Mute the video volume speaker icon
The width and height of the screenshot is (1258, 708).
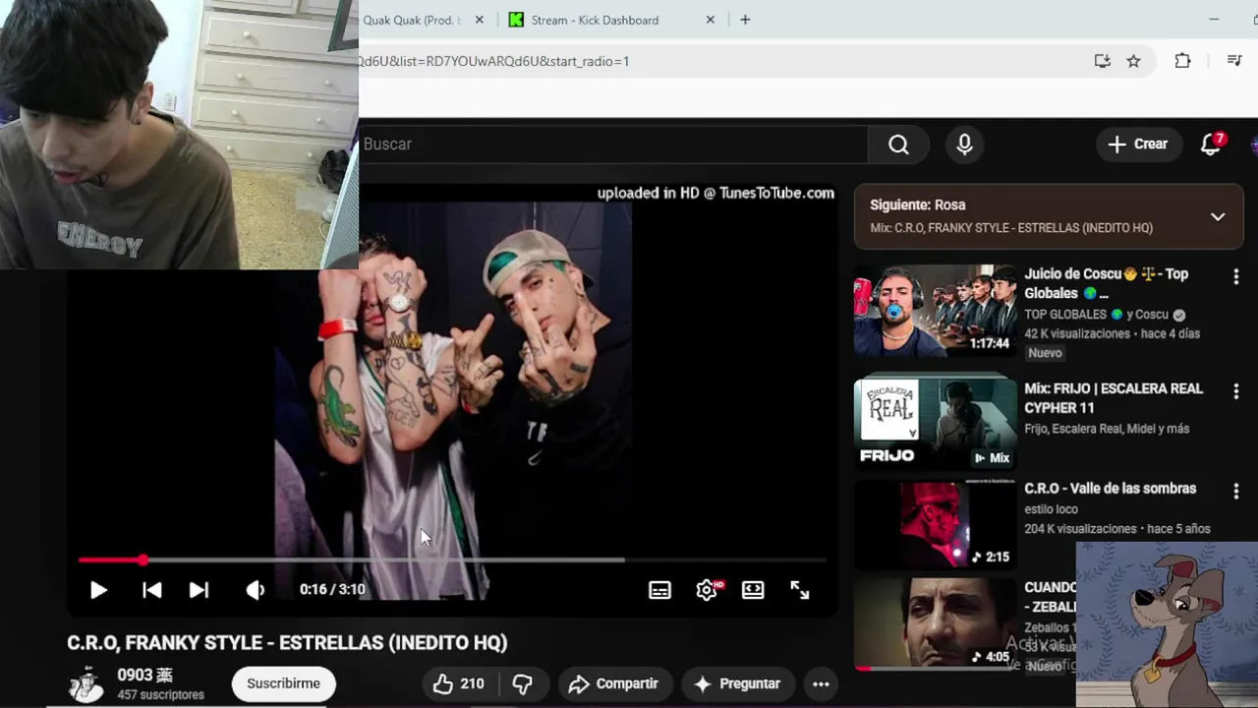(x=256, y=590)
